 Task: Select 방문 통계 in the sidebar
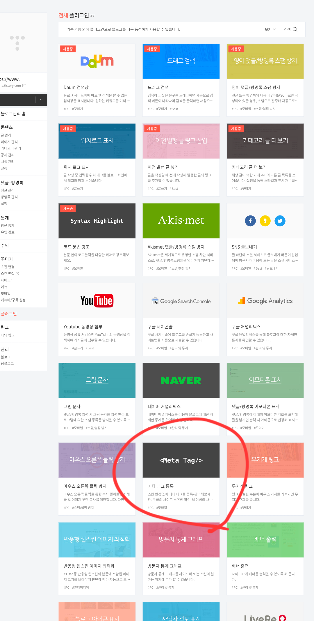[8, 225]
